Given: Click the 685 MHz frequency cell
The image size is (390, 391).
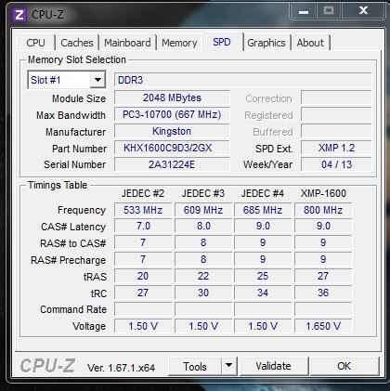Looking at the screenshot, I should 263,210.
